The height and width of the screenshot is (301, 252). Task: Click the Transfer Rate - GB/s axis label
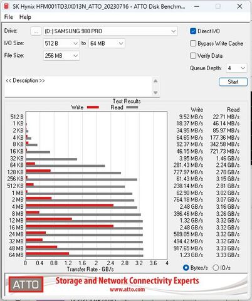pos(90,269)
